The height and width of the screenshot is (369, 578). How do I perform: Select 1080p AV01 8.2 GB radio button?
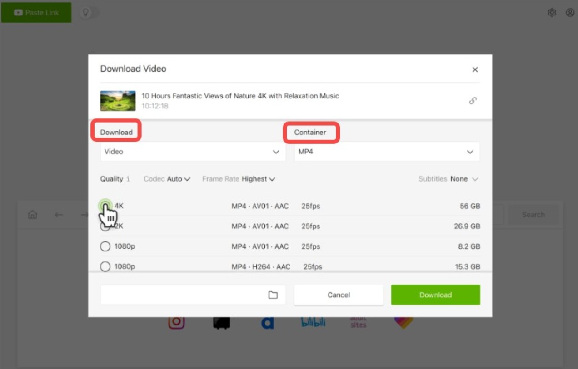pos(105,246)
